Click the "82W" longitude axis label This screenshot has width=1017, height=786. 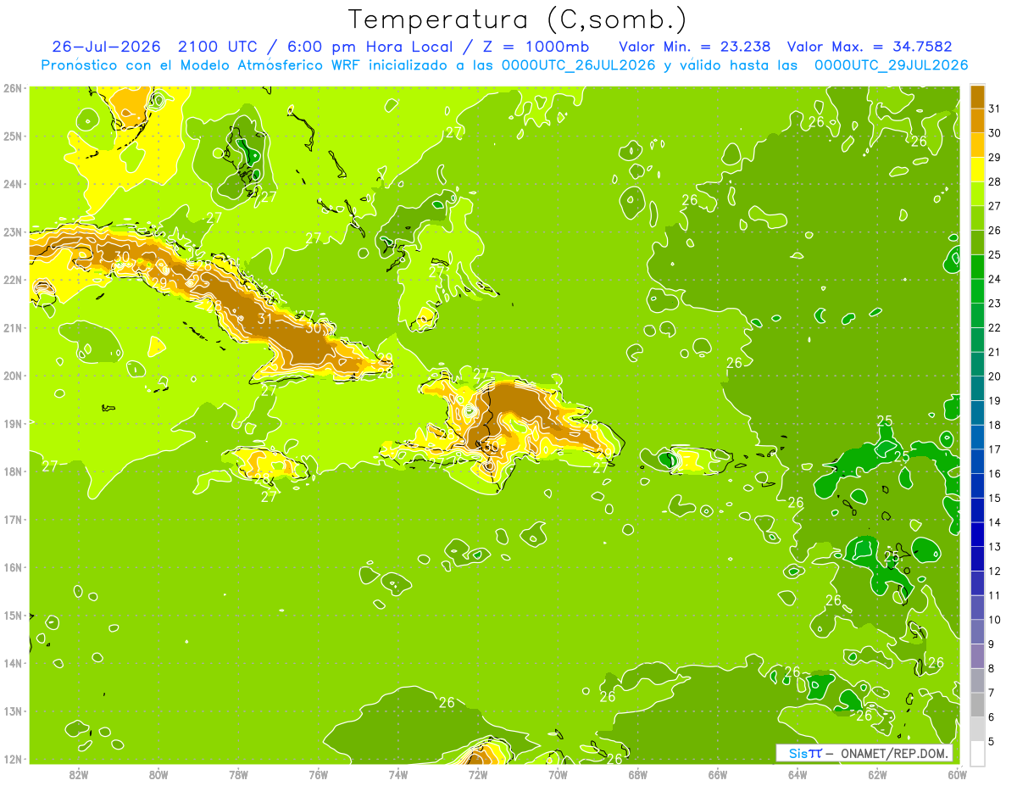point(79,775)
